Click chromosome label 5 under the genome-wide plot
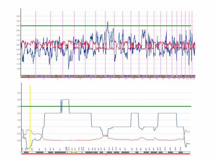 80,79
